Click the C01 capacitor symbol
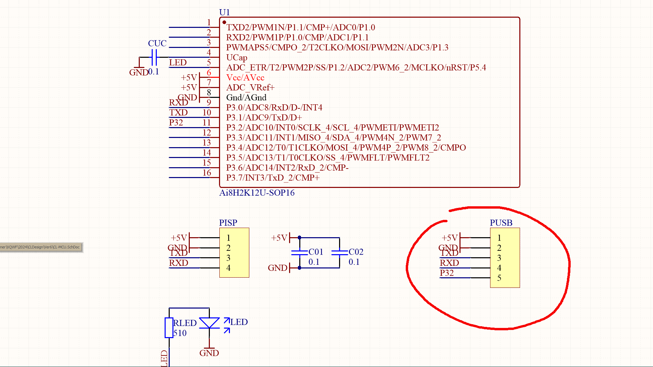This screenshot has height=367, width=653. 300,252
